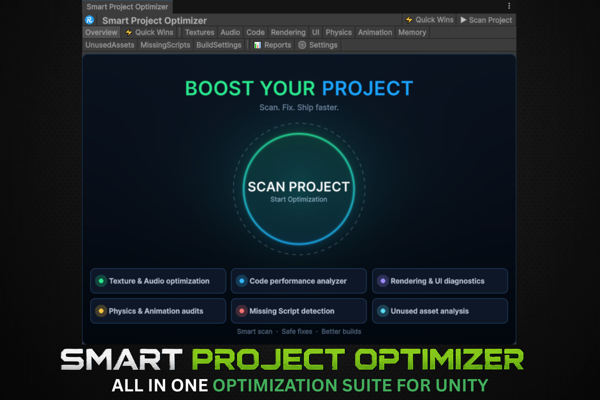Open the Memory tab

412,32
